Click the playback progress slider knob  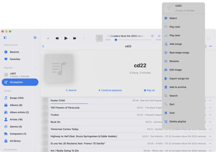[116, 40]
